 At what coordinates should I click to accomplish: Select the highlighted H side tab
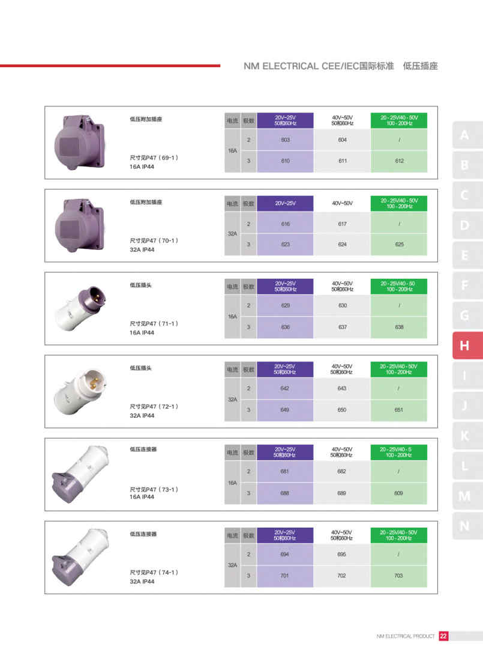click(x=464, y=346)
